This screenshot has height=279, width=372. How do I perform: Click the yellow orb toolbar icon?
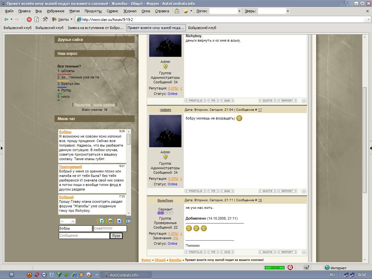(x=186, y=11)
